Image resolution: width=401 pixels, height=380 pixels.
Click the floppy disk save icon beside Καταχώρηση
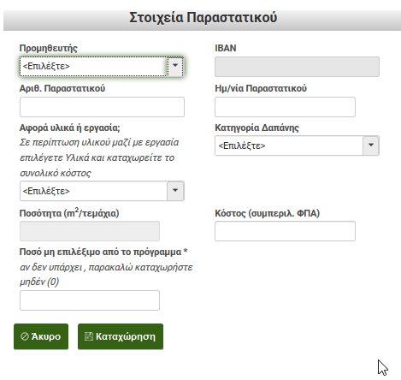pyautogui.click(x=89, y=336)
